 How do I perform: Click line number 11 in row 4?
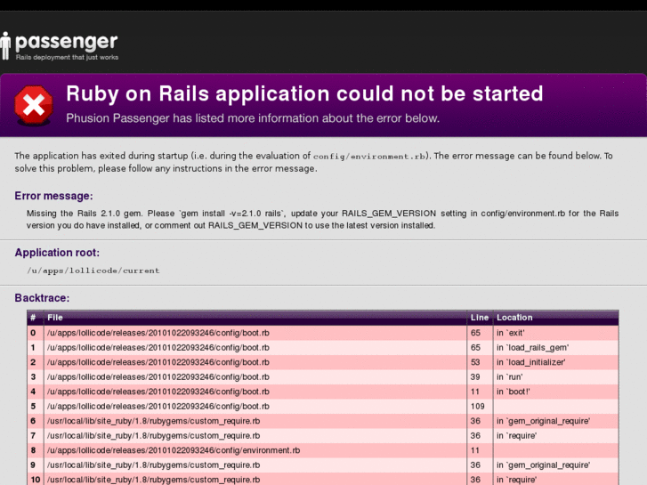(x=475, y=392)
